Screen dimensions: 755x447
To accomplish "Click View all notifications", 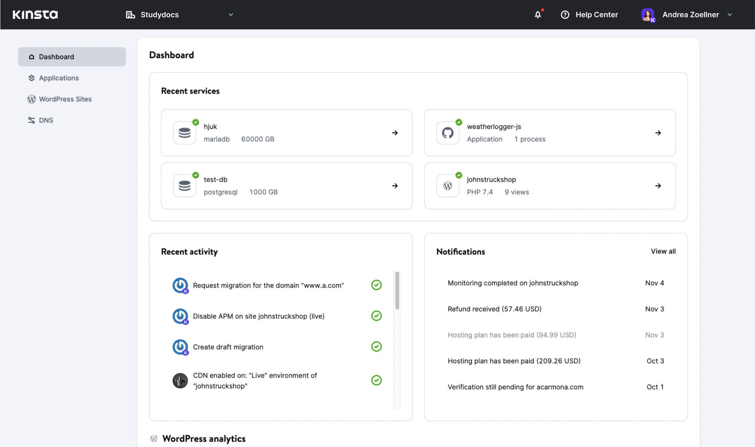I will pyautogui.click(x=663, y=251).
